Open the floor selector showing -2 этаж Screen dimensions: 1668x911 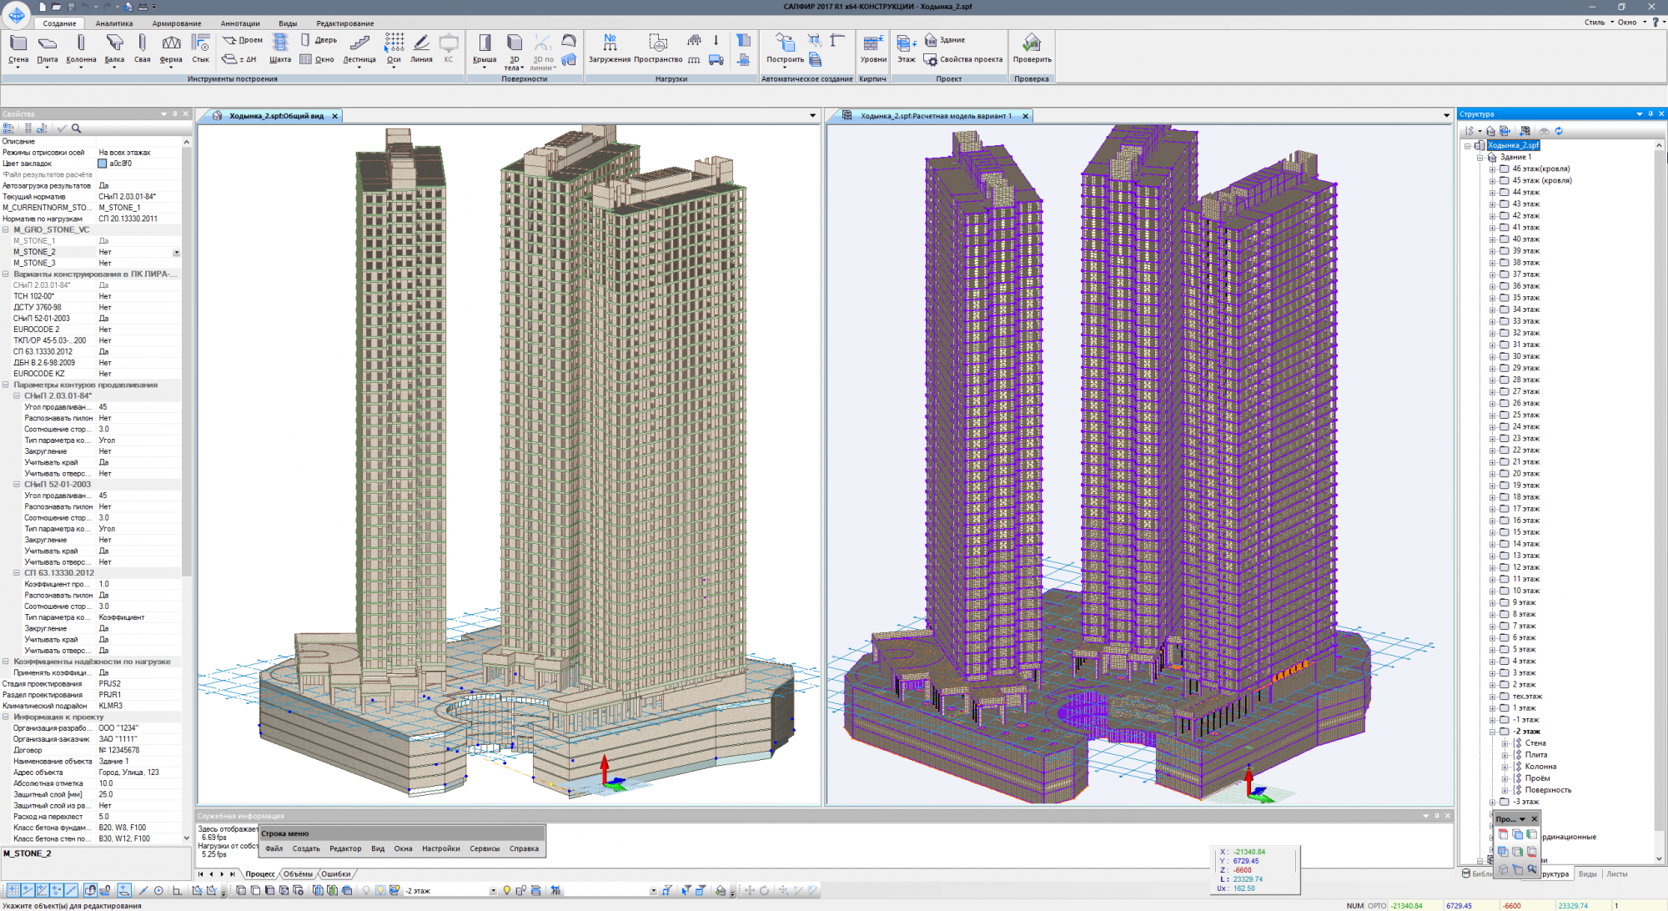pos(493,891)
